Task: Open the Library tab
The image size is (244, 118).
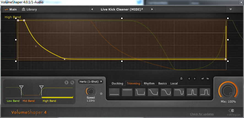Action: (x=29, y=9)
